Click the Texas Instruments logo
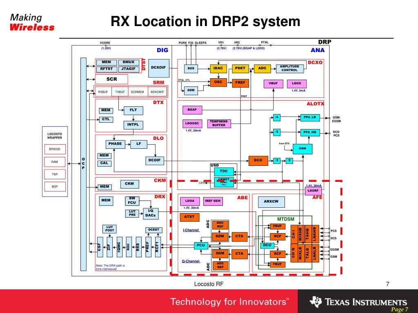This screenshot has width=418, height=313. (358, 302)
